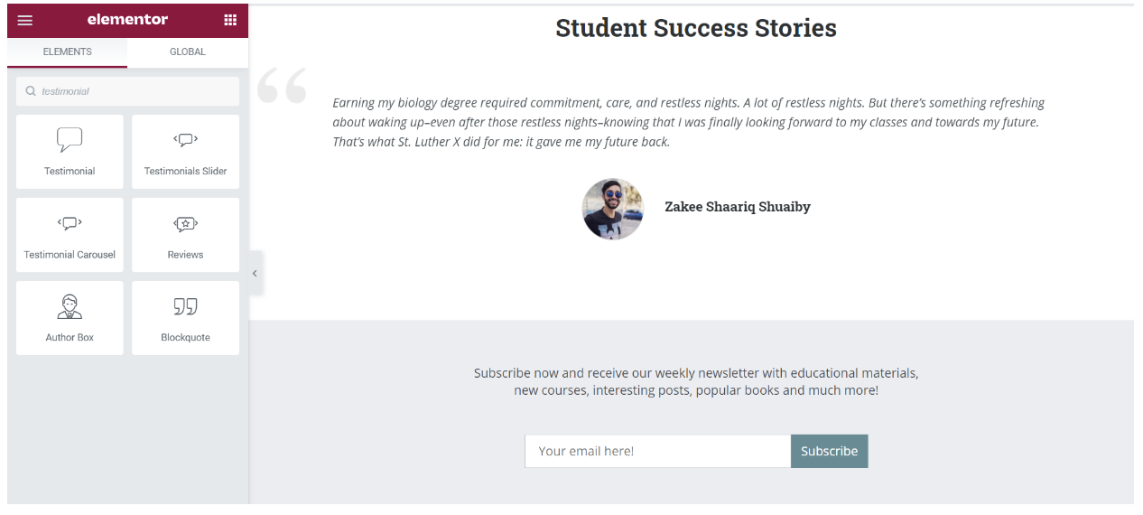Switch to the Elements tab
Screen dimensions: 1143x515
pyautogui.click(x=68, y=52)
